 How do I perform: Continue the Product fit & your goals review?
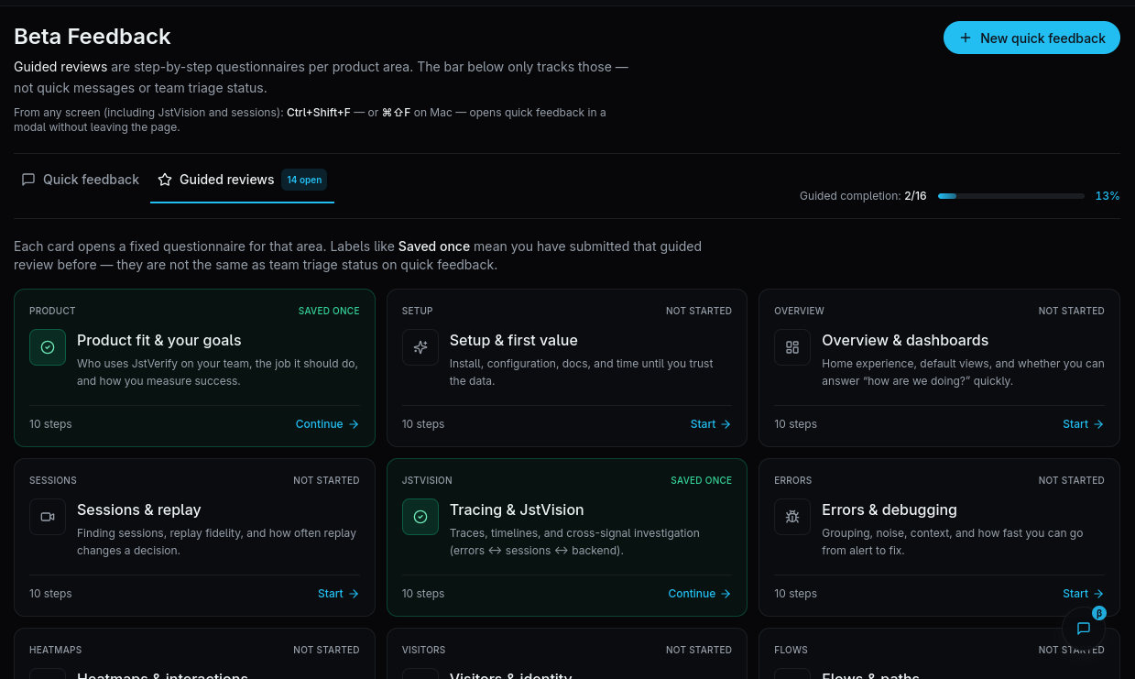pos(327,424)
